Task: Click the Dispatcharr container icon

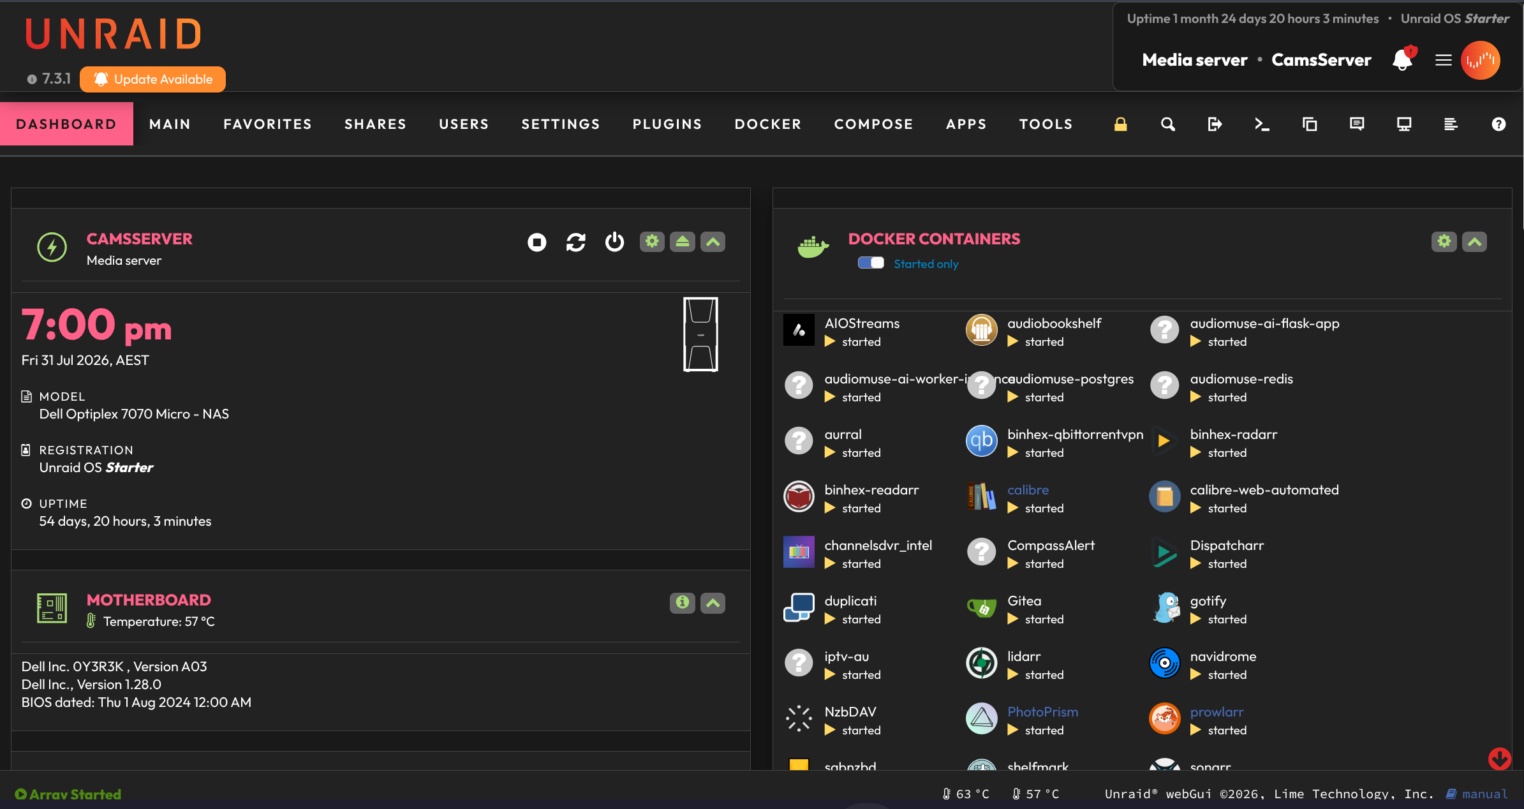Action: click(x=1165, y=552)
